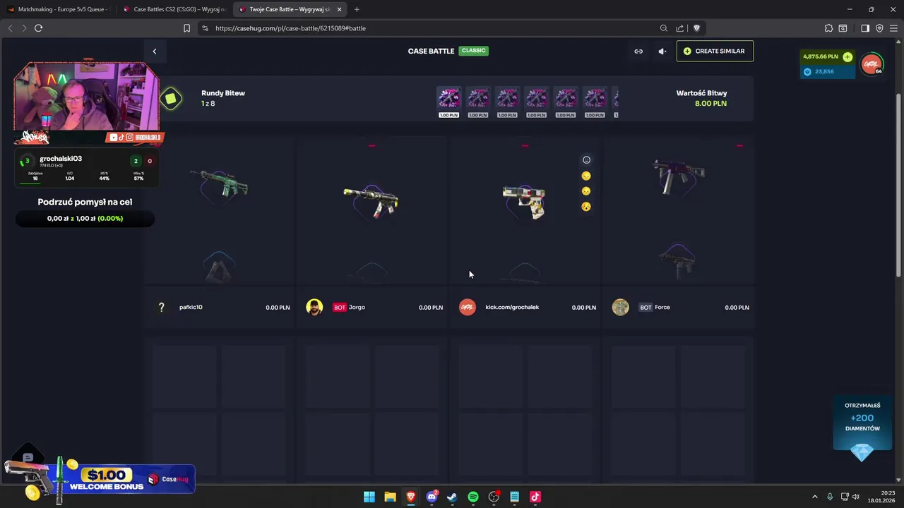904x508 pixels.
Task: Select the sixth case thumbnail in rounds
Action: (595, 102)
